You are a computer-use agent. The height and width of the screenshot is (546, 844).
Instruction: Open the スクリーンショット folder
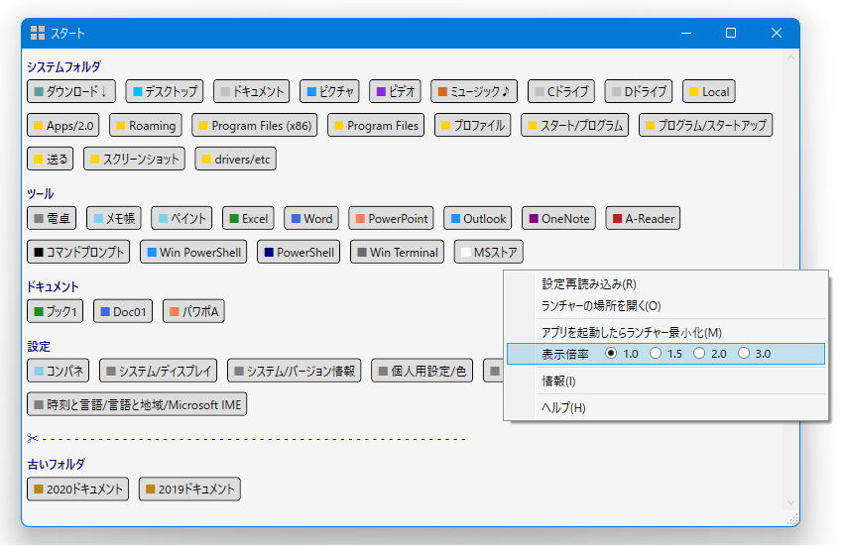point(134,159)
